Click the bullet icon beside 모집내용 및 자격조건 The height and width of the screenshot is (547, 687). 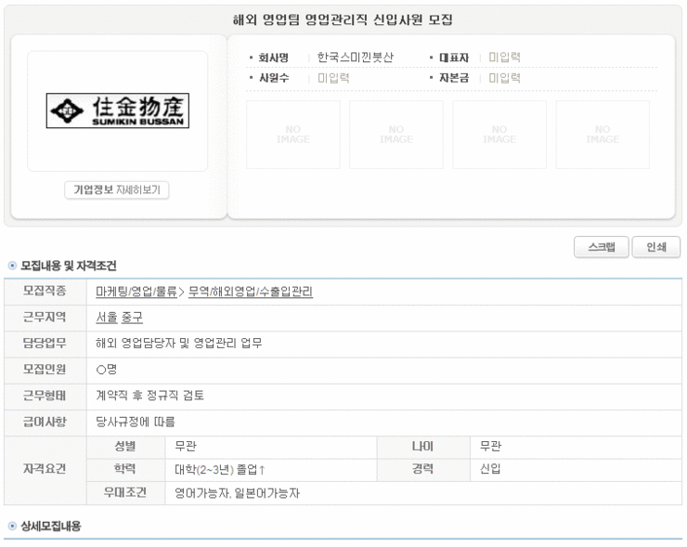tap(11, 266)
